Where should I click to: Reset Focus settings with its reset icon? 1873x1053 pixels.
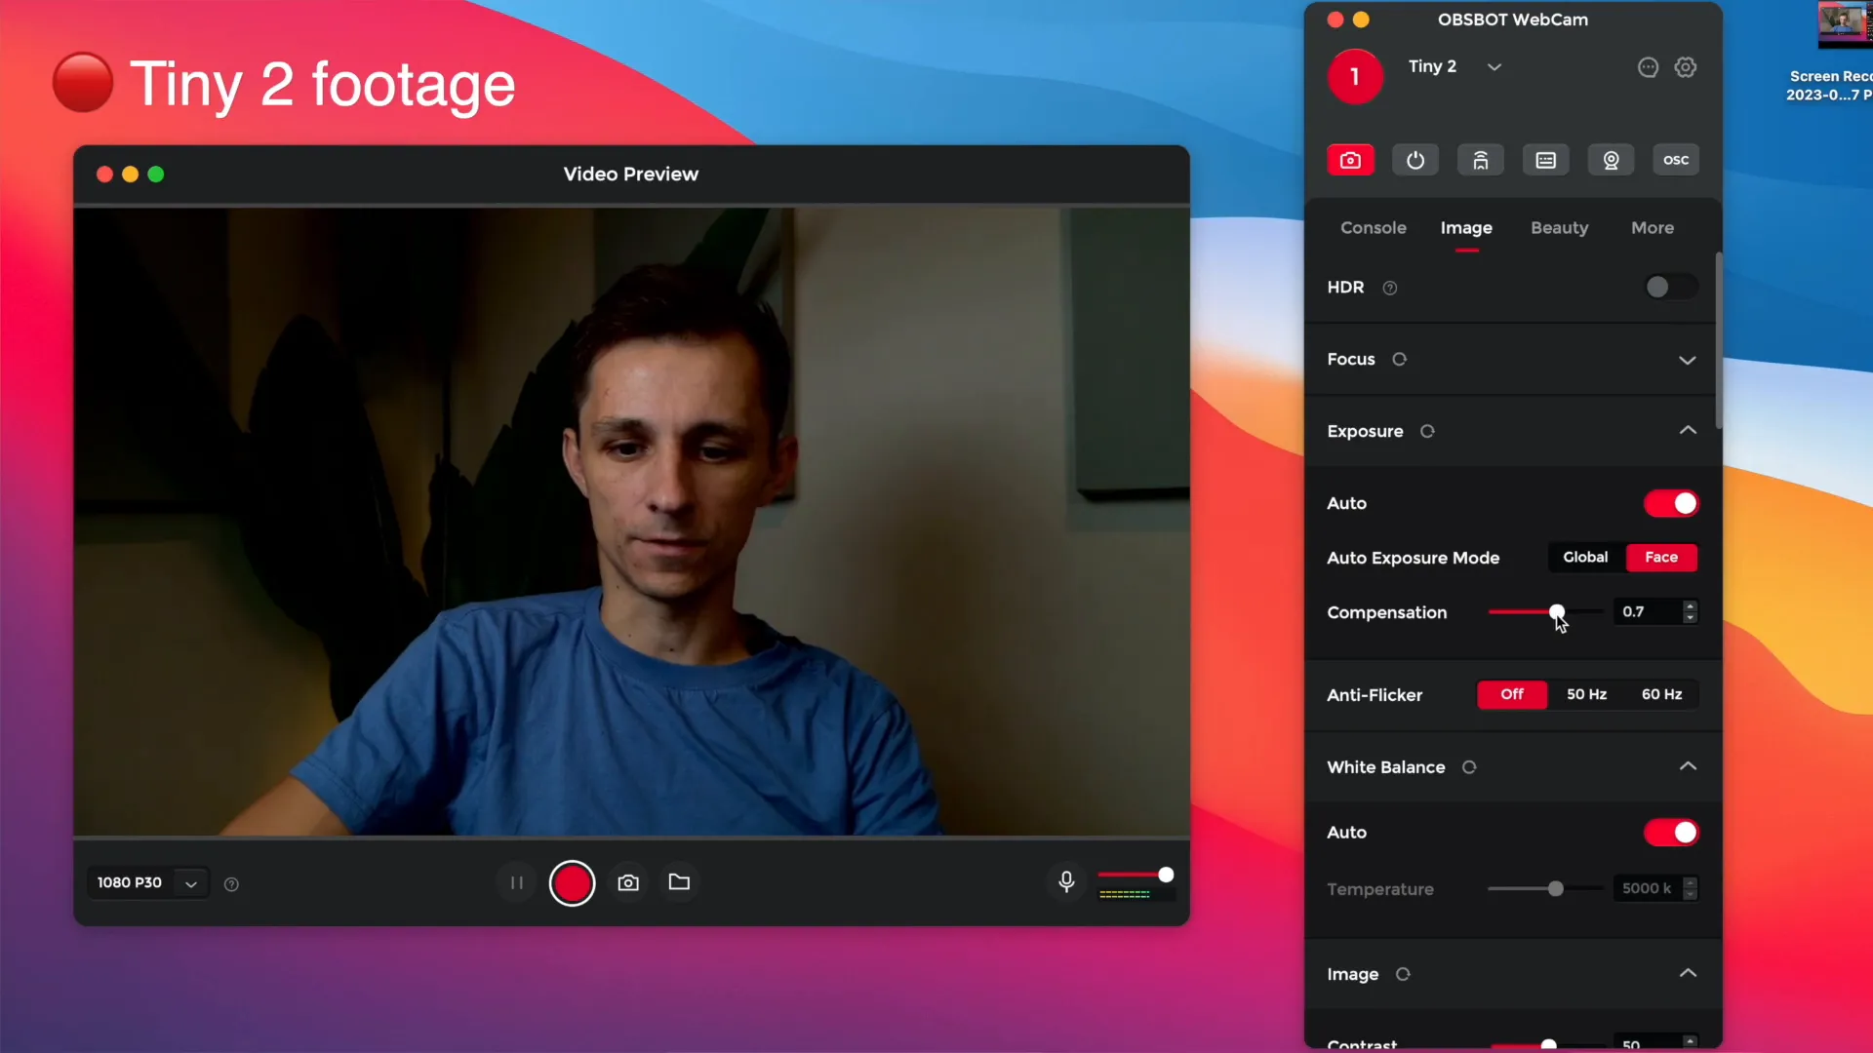click(1399, 359)
